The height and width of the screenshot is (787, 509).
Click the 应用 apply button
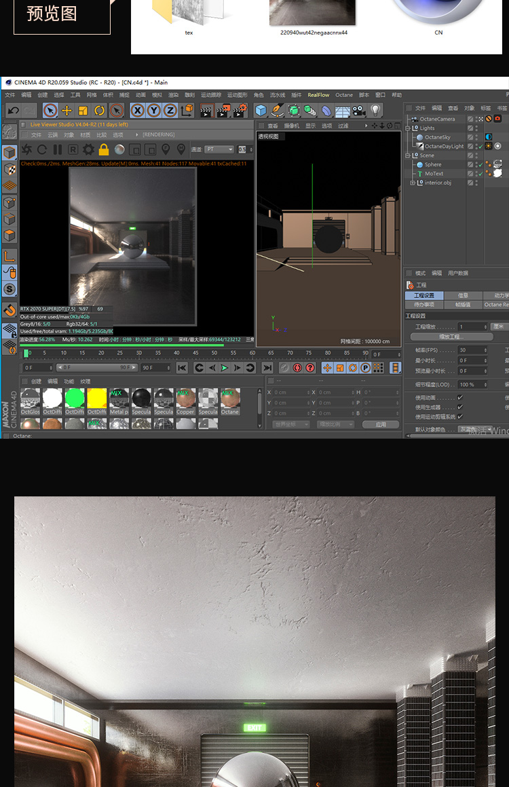[381, 424]
